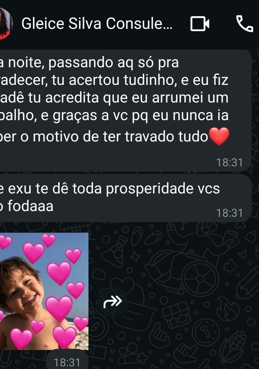Click the word 'fodaaa' in the second bubble

tap(30, 206)
